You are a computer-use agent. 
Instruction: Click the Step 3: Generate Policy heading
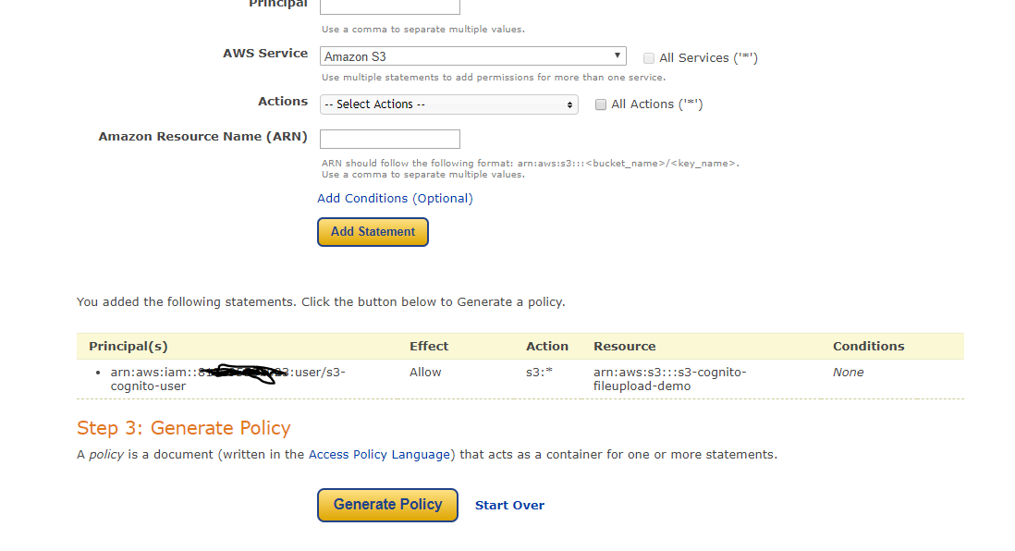click(184, 428)
